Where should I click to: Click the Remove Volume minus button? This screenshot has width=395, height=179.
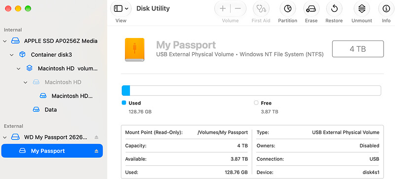(238, 9)
